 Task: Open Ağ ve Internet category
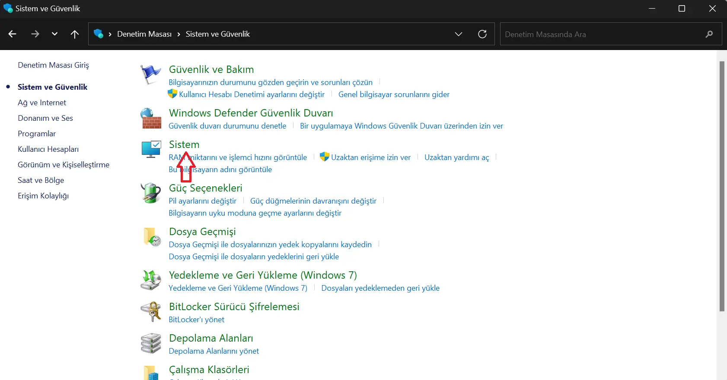42,103
